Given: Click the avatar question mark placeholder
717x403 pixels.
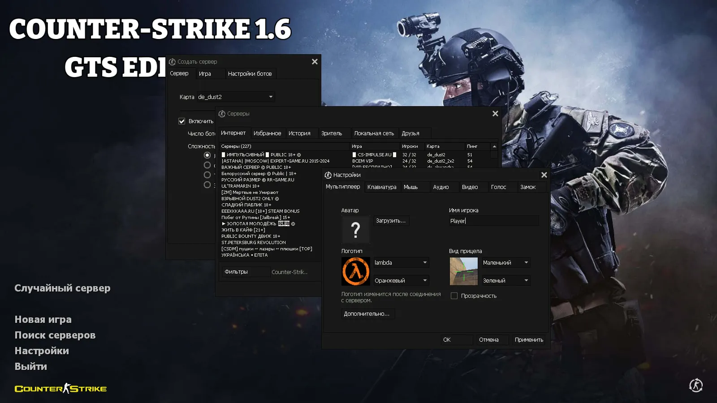Looking at the screenshot, I should pyautogui.click(x=355, y=230).
